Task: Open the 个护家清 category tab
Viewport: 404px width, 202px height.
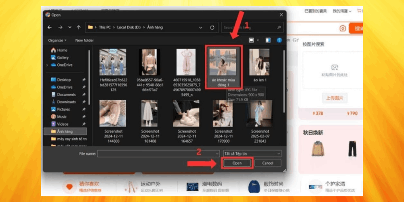Action: pyautogui.click(x=332, y=187)
